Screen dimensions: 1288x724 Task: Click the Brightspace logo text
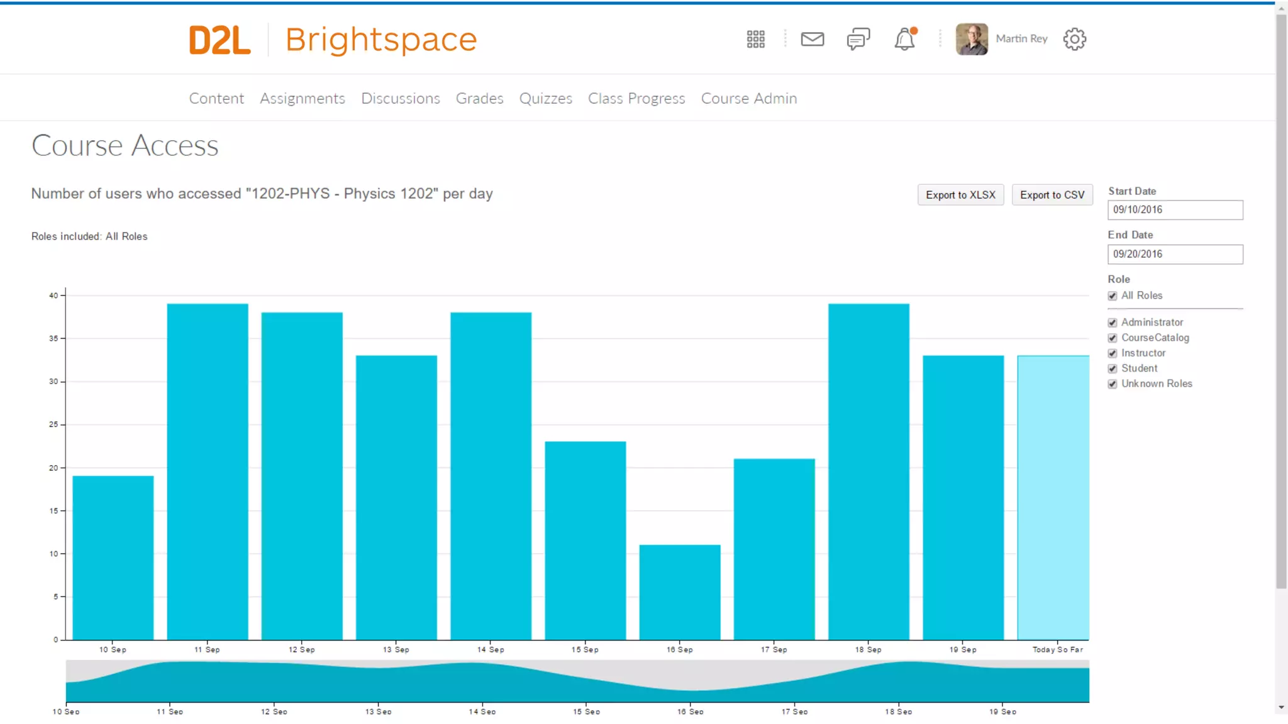(381, 40)
